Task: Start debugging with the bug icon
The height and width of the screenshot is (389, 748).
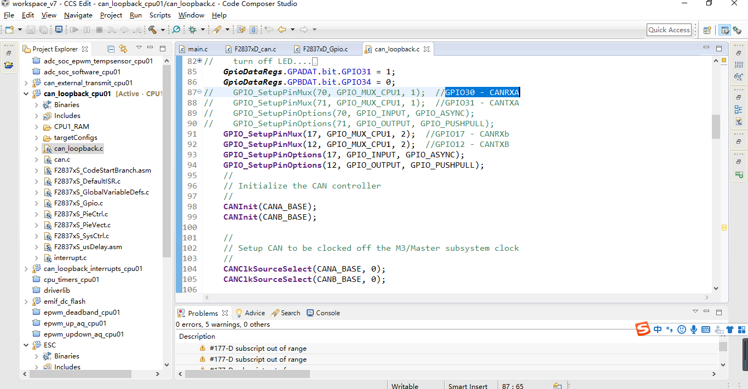Action: pos(193,30)
